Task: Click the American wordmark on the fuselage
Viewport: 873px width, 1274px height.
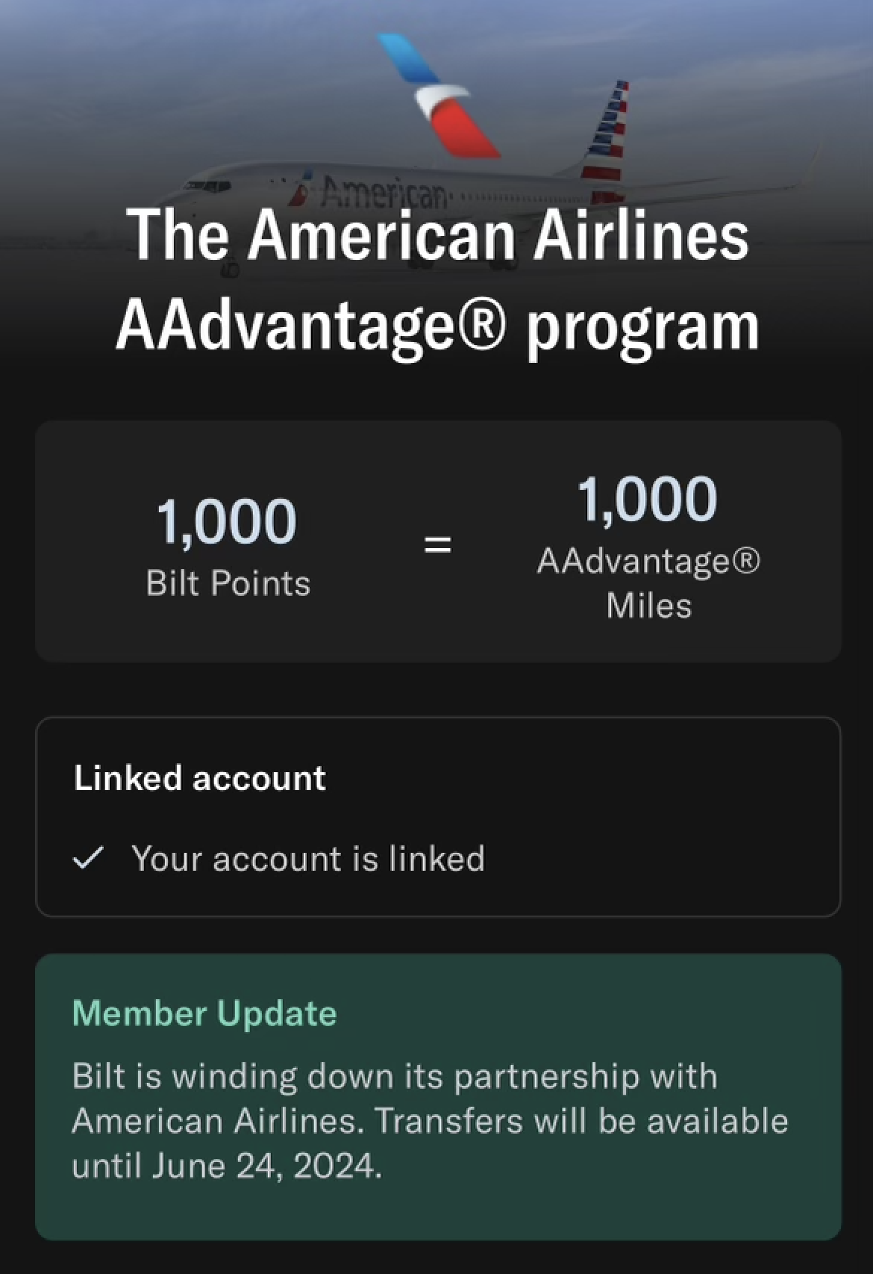Action: coord(384,193)
